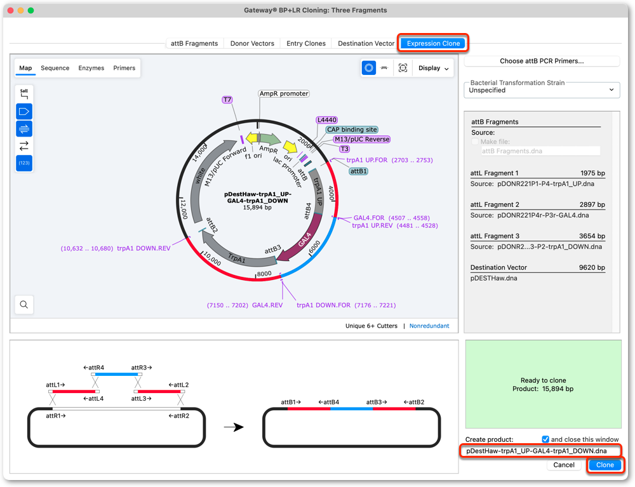Edit the product file name field
The width and height of the screenshot is (635, 487).
click(x=540, y=451)
